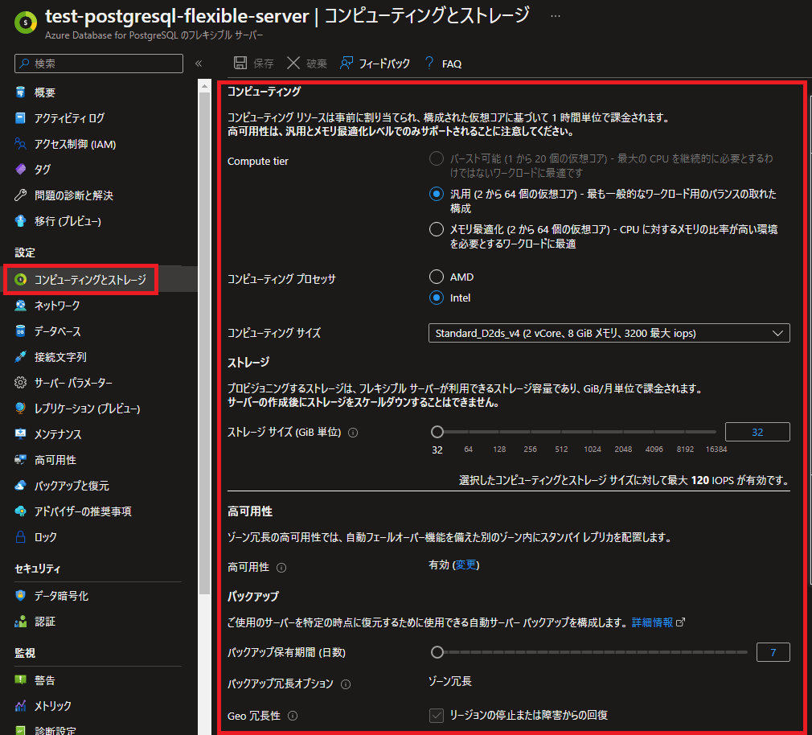Click the コンピューティングとストレージ sidebar icon
812x735 pixels.
pos(20,280)
